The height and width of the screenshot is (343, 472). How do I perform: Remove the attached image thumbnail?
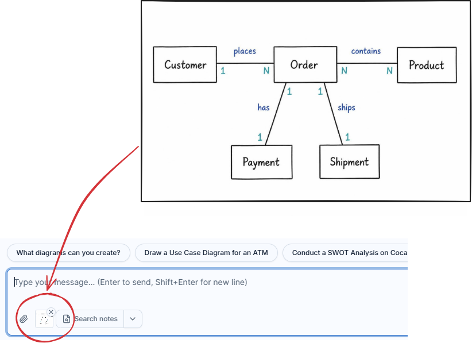pyautogui.click(x=51, y=312)
